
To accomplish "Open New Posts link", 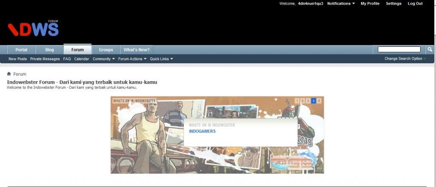I will pyautogui.click(x=17, y=59).
